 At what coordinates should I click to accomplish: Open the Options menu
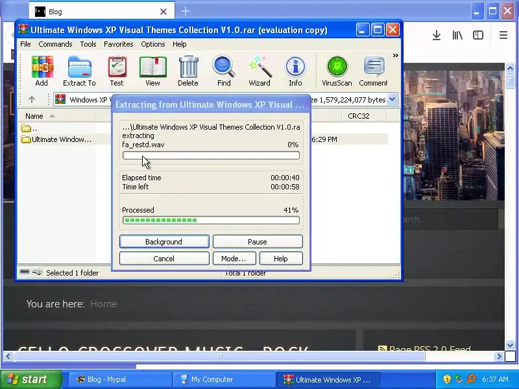pyautogui.click(x=153, y=44)
